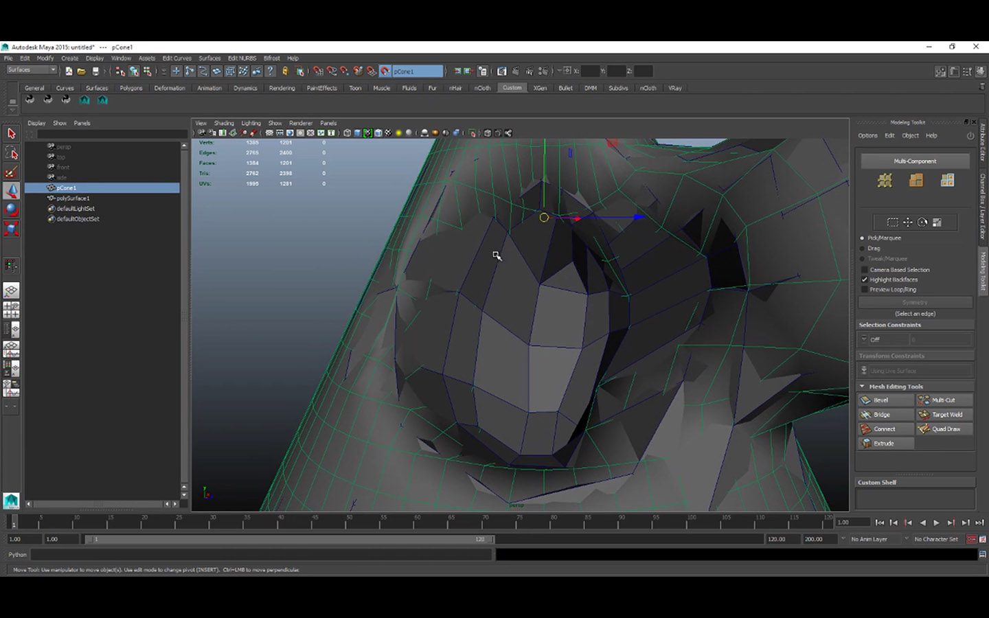The height and width of the screenshot is (618, 989).
Task: Click Bevel tool button
Action: [886, 400]
